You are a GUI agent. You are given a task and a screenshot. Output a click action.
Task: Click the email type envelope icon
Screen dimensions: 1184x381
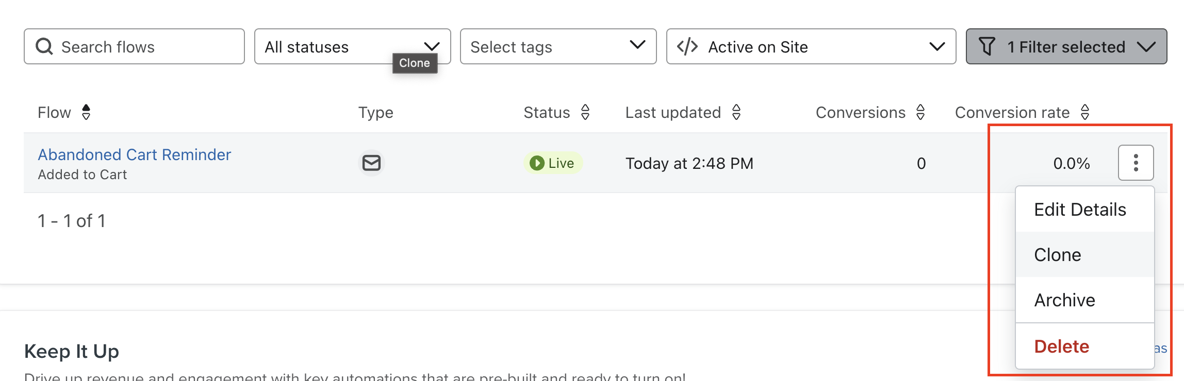pyautogui.click(x=371, y=163)
